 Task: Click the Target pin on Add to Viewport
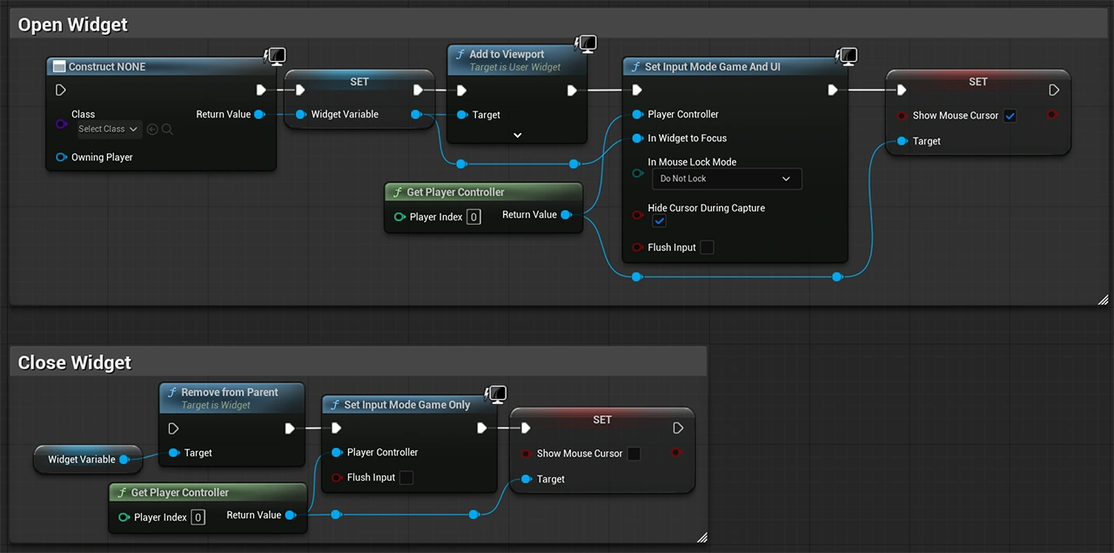coord(462,115)
